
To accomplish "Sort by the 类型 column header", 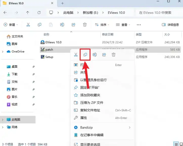I will (139, 34).
